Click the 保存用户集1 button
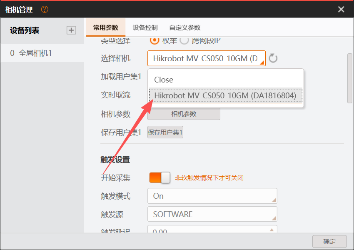 [165, 132]
